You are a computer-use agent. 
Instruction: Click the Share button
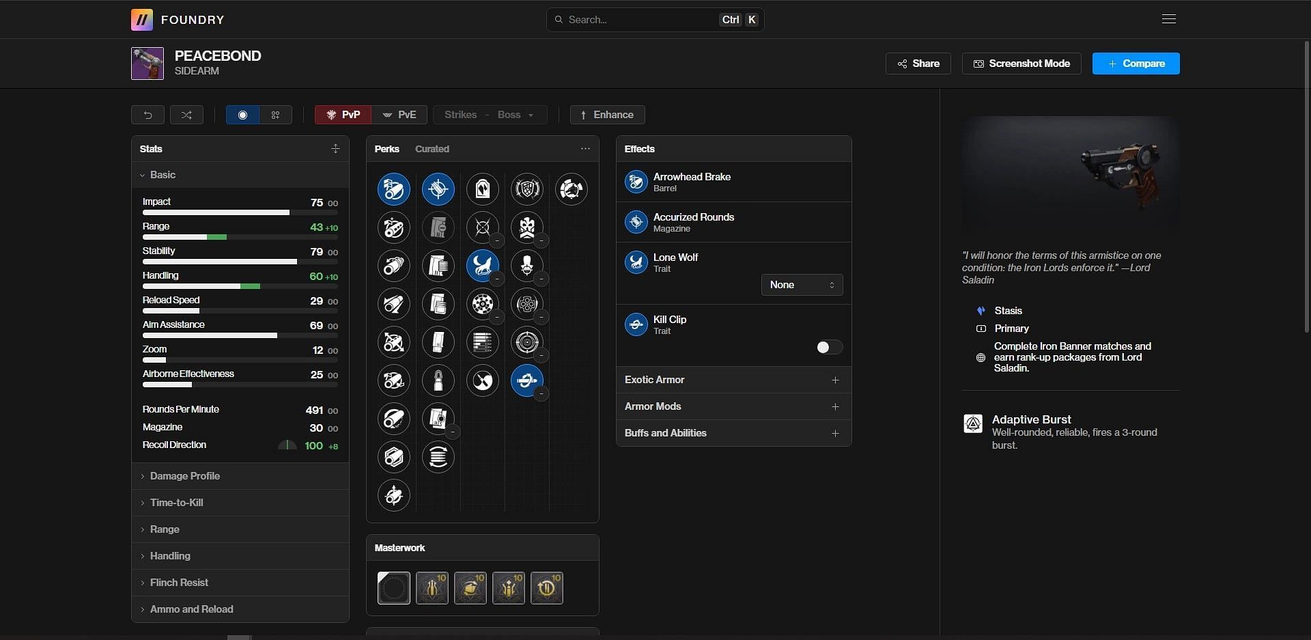point(918,64)
